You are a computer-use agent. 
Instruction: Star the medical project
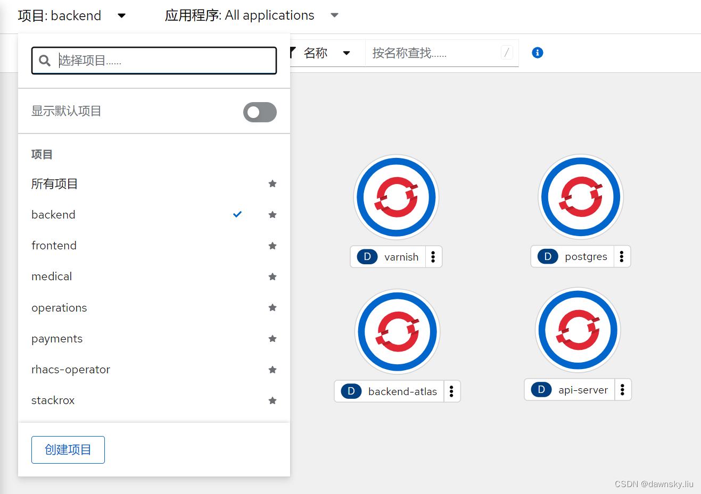coord(273,277)
